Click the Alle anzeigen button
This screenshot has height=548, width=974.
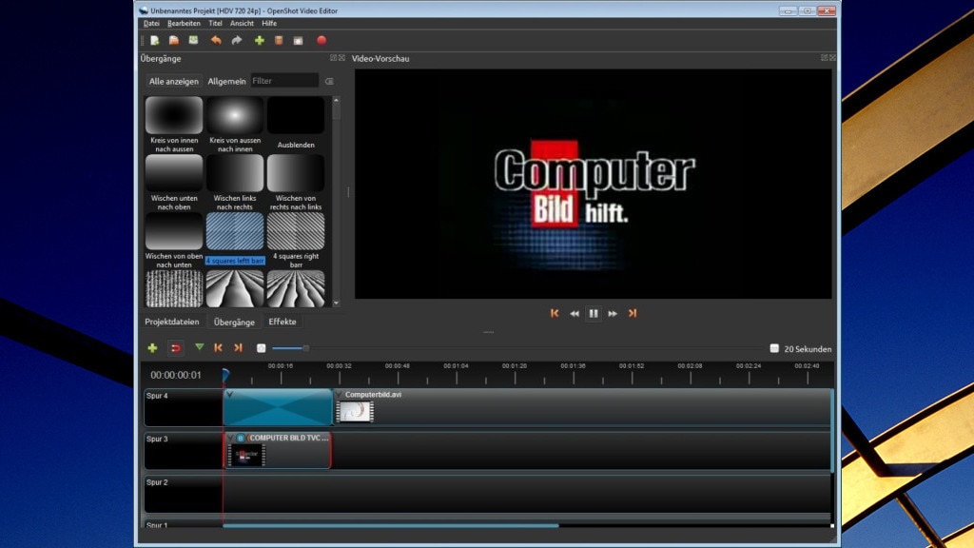[x=172, y=81]
